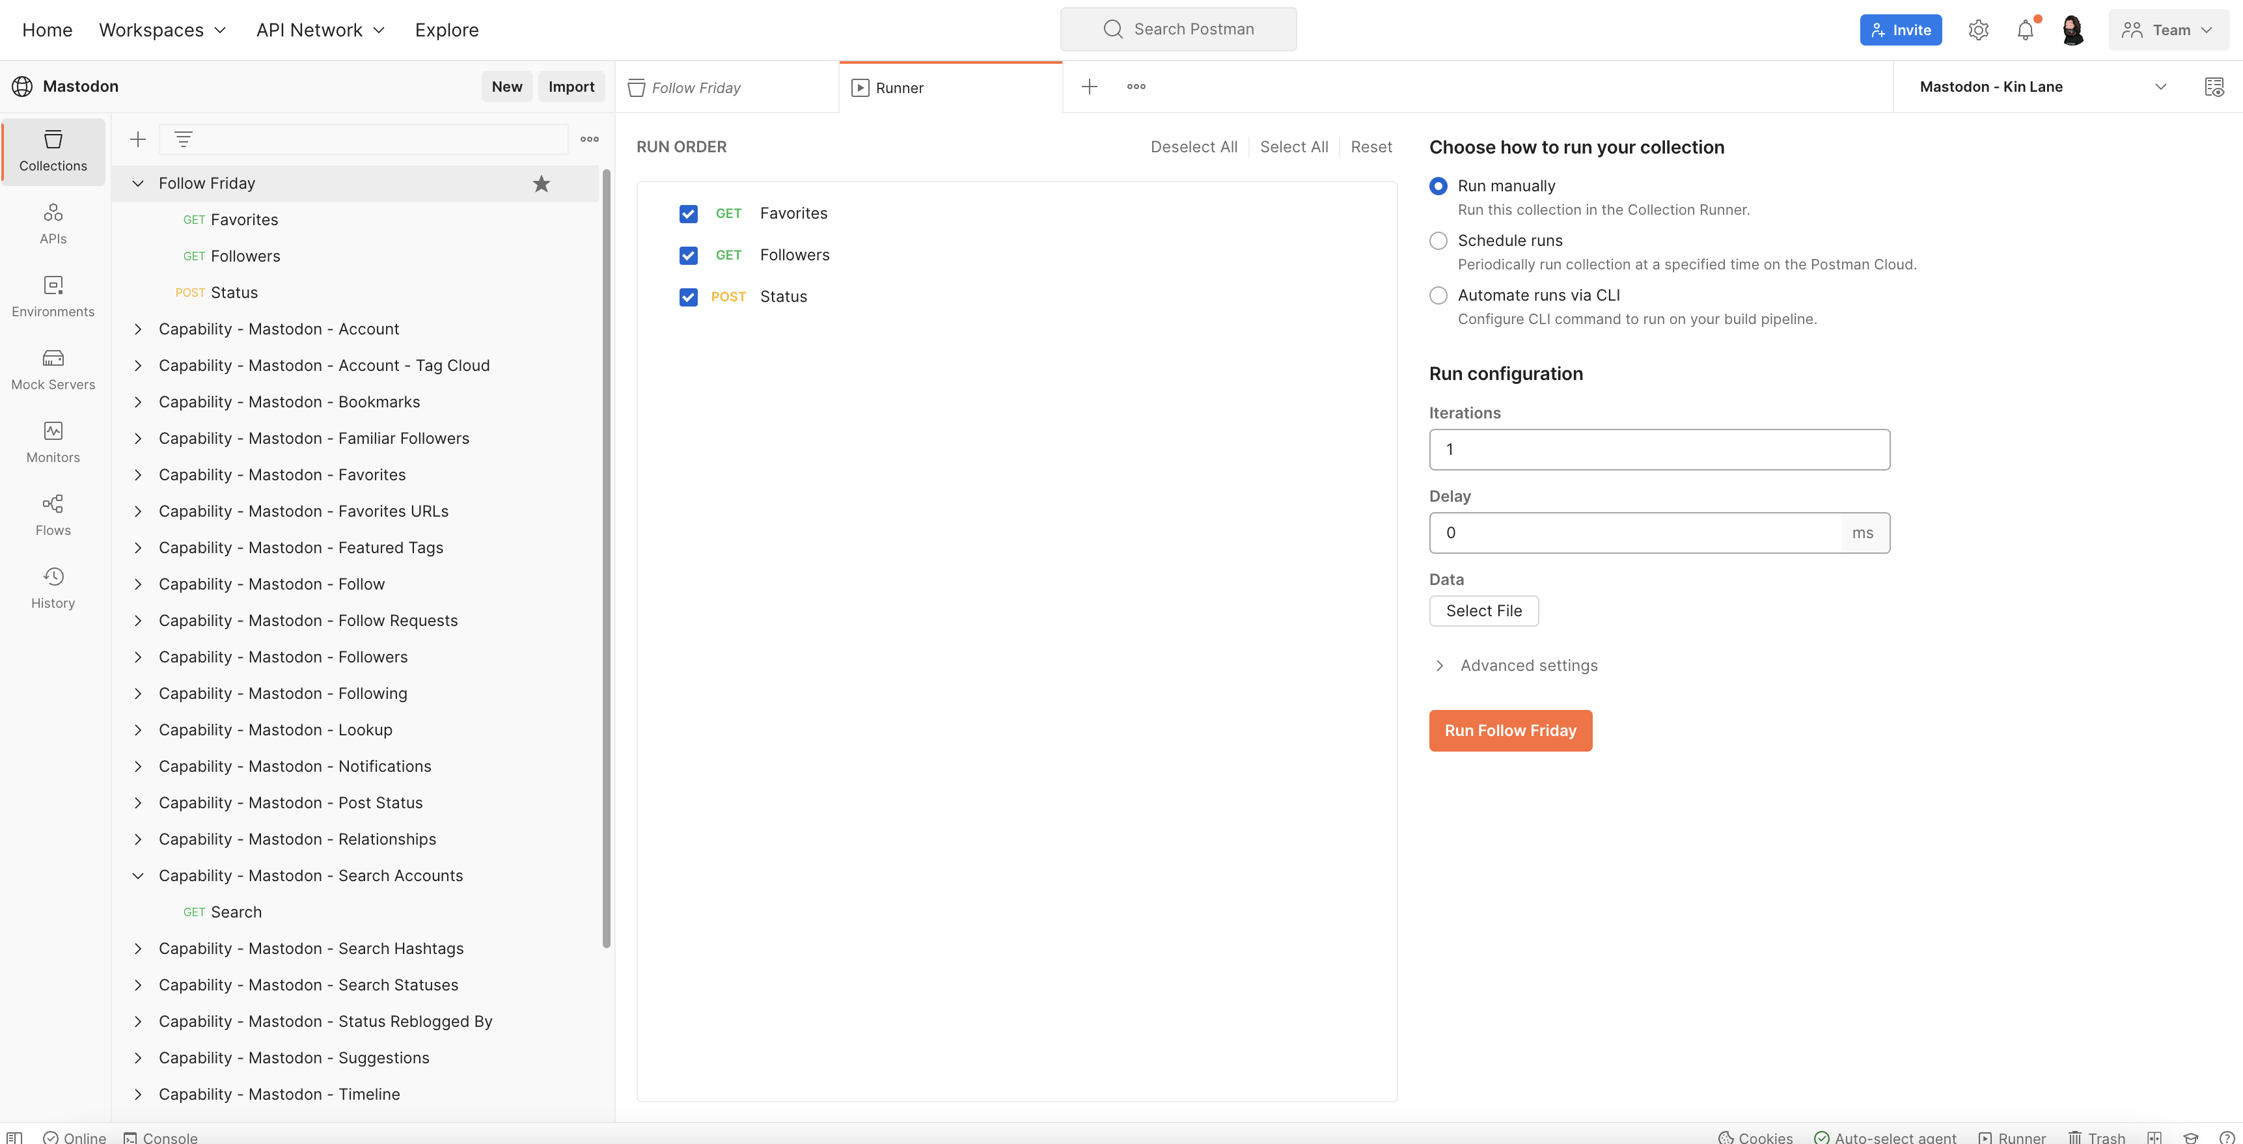Screen dimensions: 2243x1144
Task: Open the Workspaces dropdown
Action: (x=163, y=29)
